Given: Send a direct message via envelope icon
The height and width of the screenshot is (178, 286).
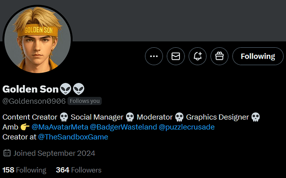Looking at the screenshot, I should pos(176,56).
